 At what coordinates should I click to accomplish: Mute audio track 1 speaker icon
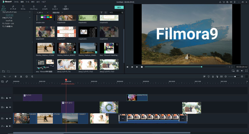tap(10, 126)
